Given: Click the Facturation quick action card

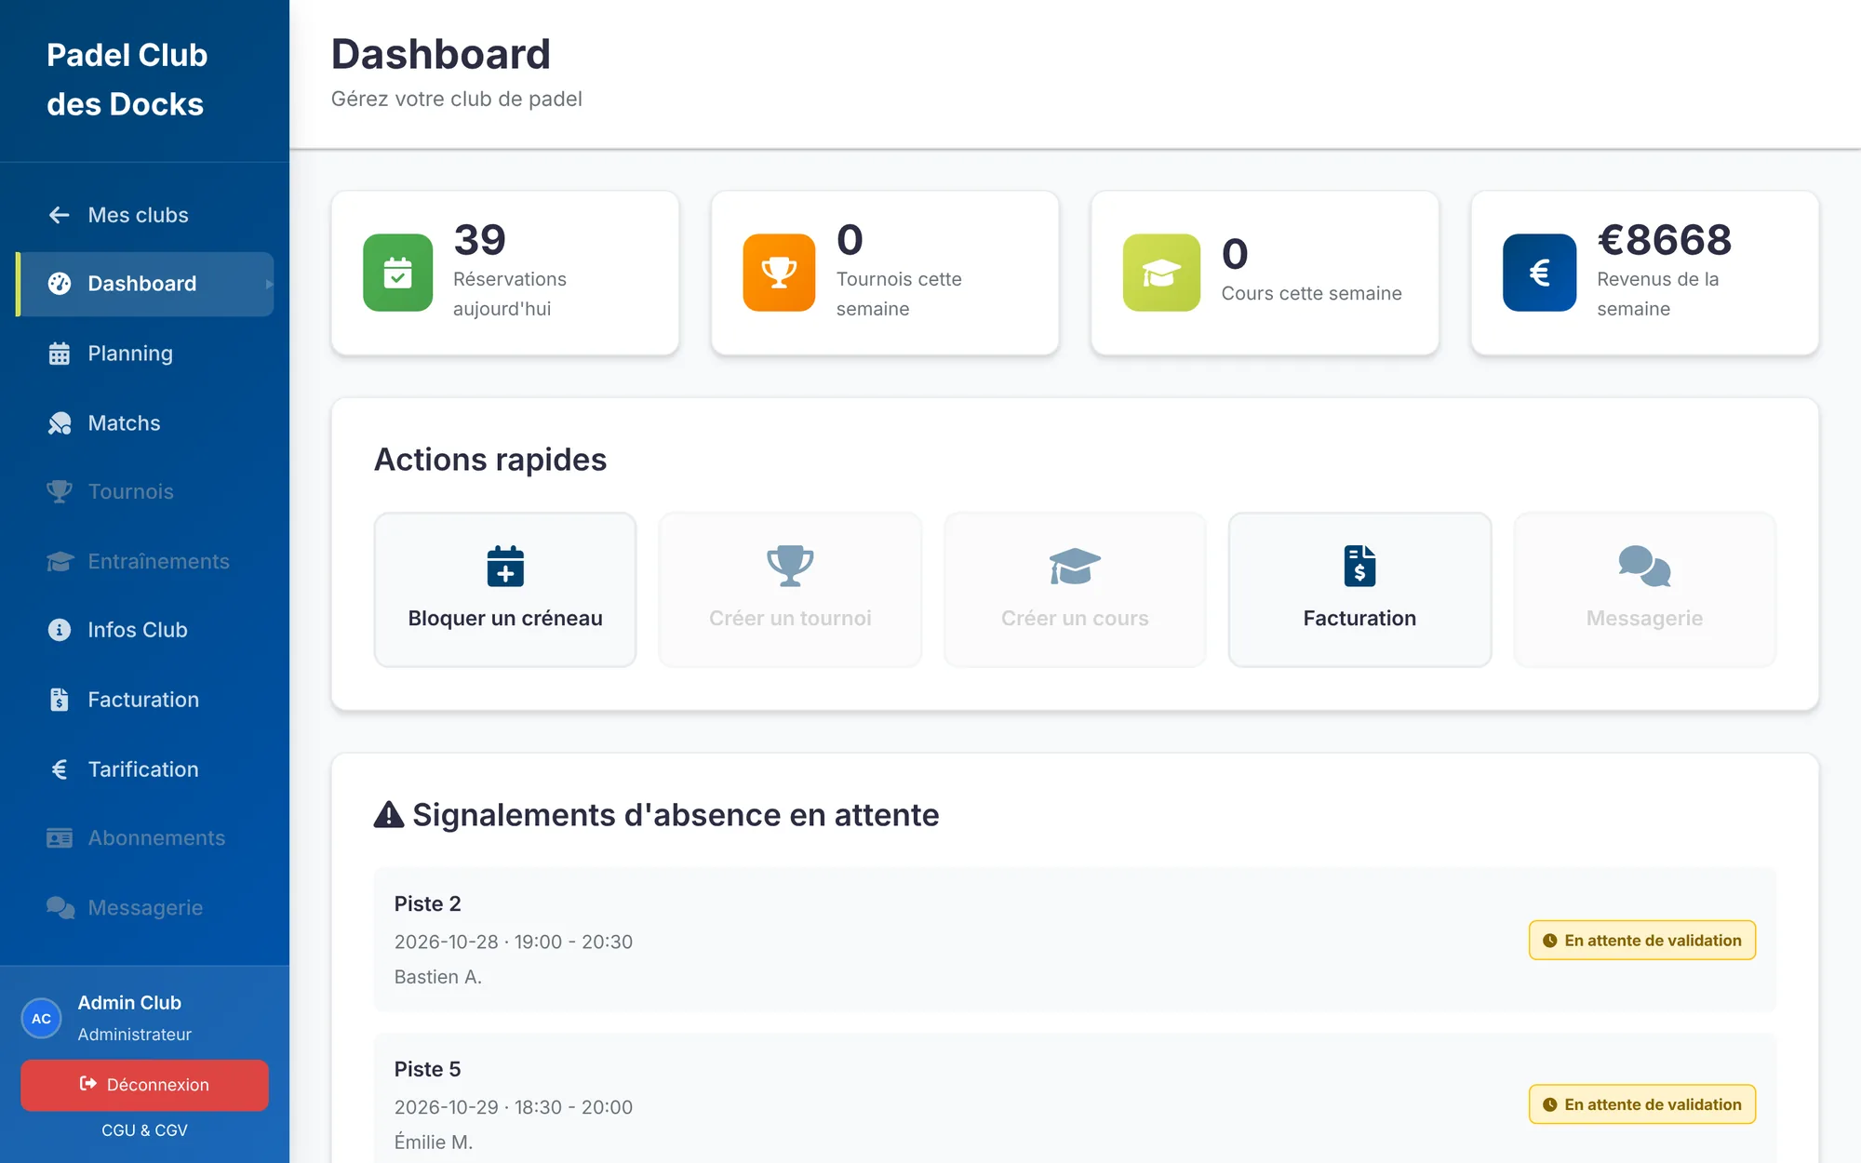Looking at the screenshot, I should click(x=1359, y=590).
